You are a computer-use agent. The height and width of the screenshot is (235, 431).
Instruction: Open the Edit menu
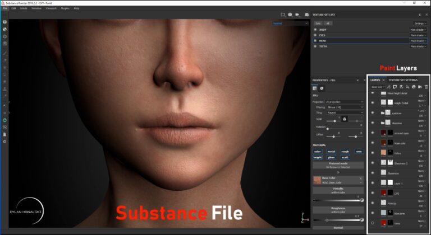(13, 8)
